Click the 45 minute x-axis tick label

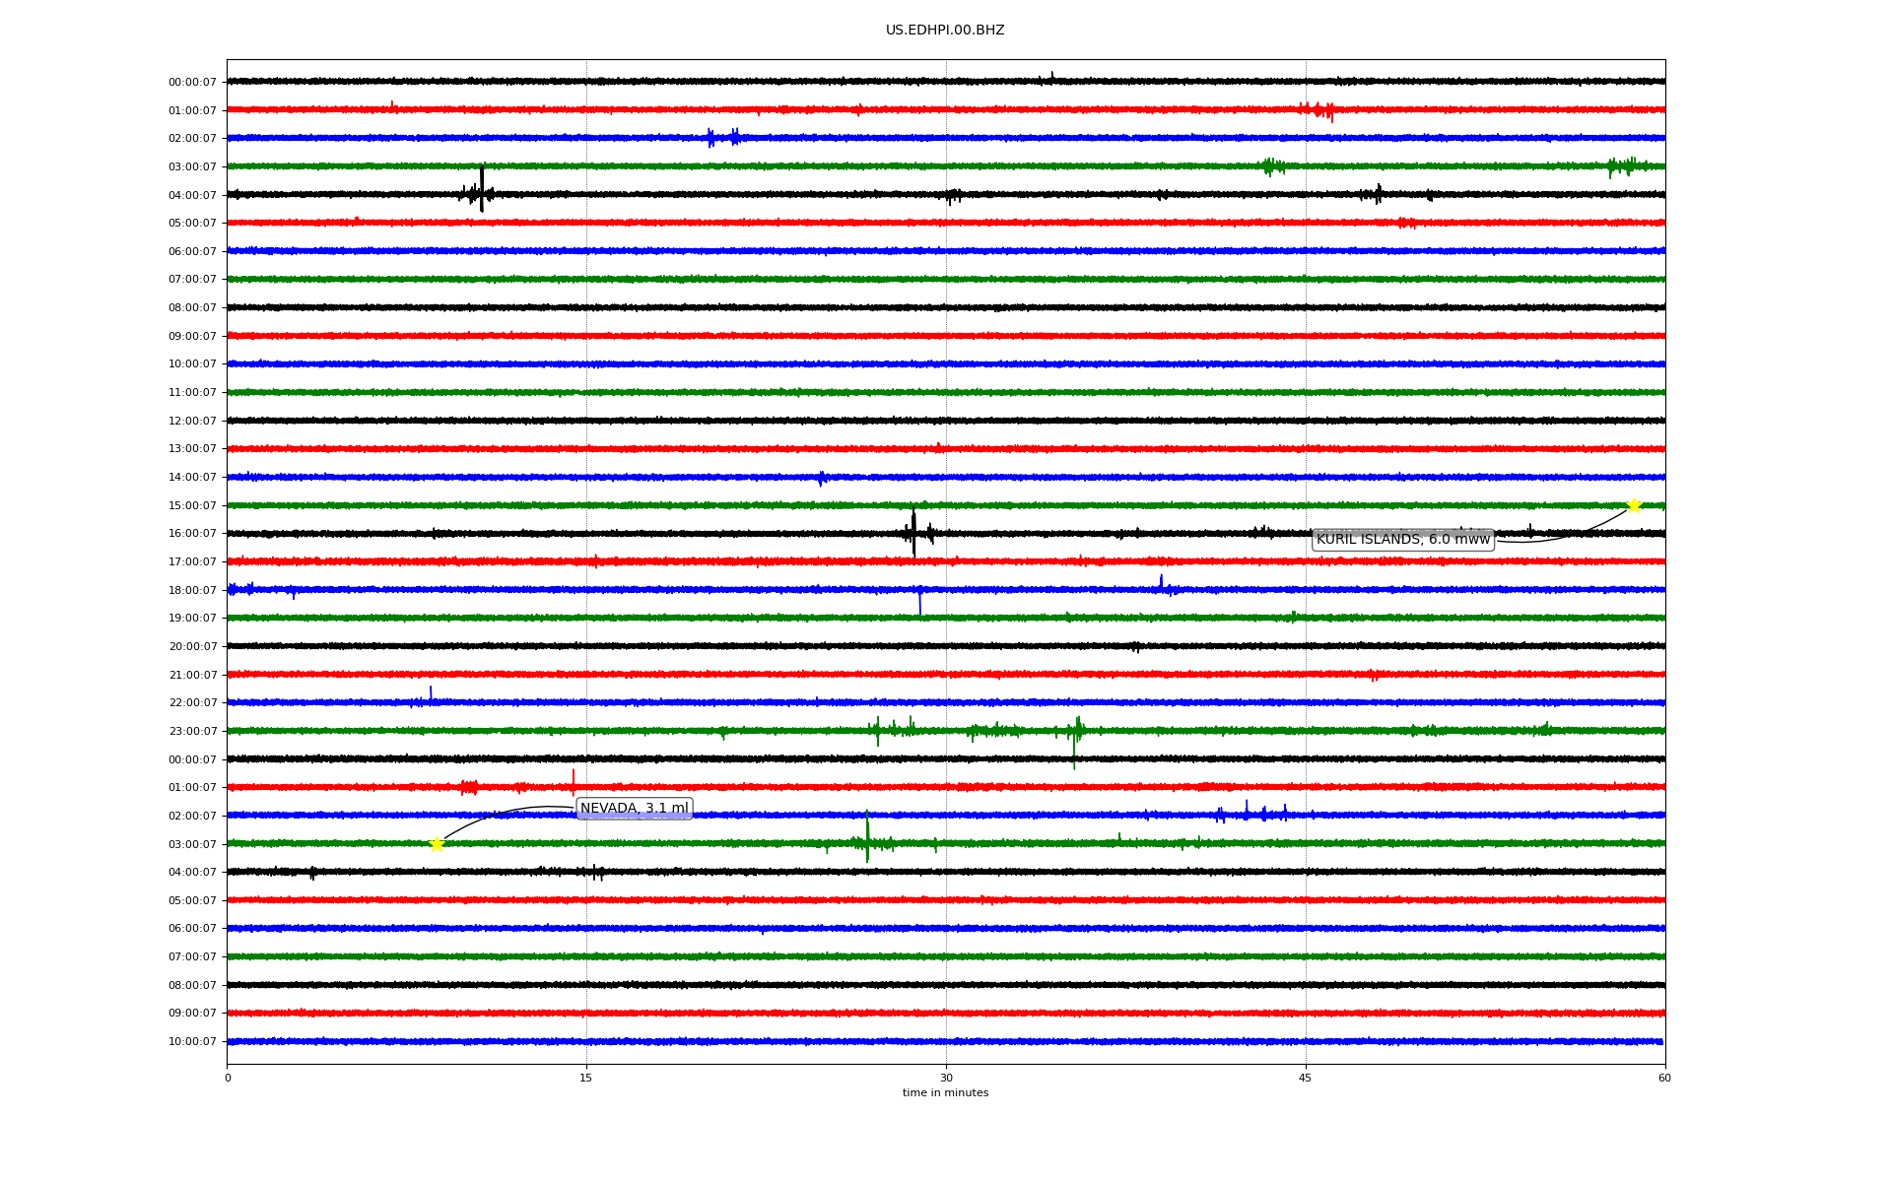pyautogui.click(x=1305, y=1078)
